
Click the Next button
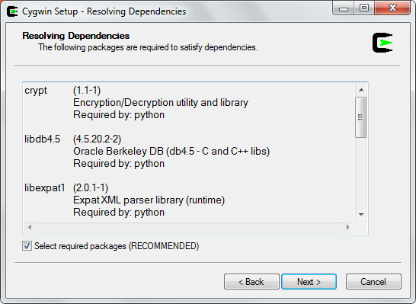(x=309, y=281)
